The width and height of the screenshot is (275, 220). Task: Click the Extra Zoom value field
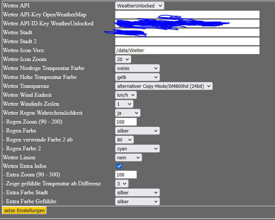pyautogui.click(x=126, y=175)
